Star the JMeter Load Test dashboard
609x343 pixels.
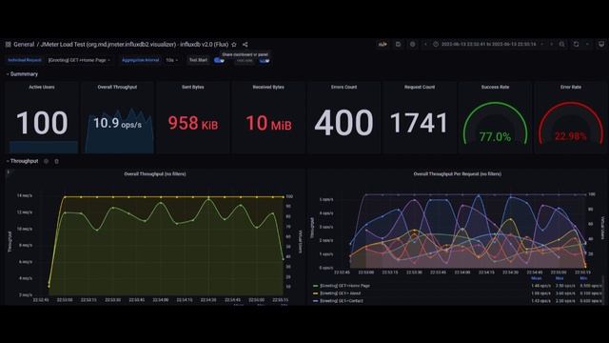(234, 45)
